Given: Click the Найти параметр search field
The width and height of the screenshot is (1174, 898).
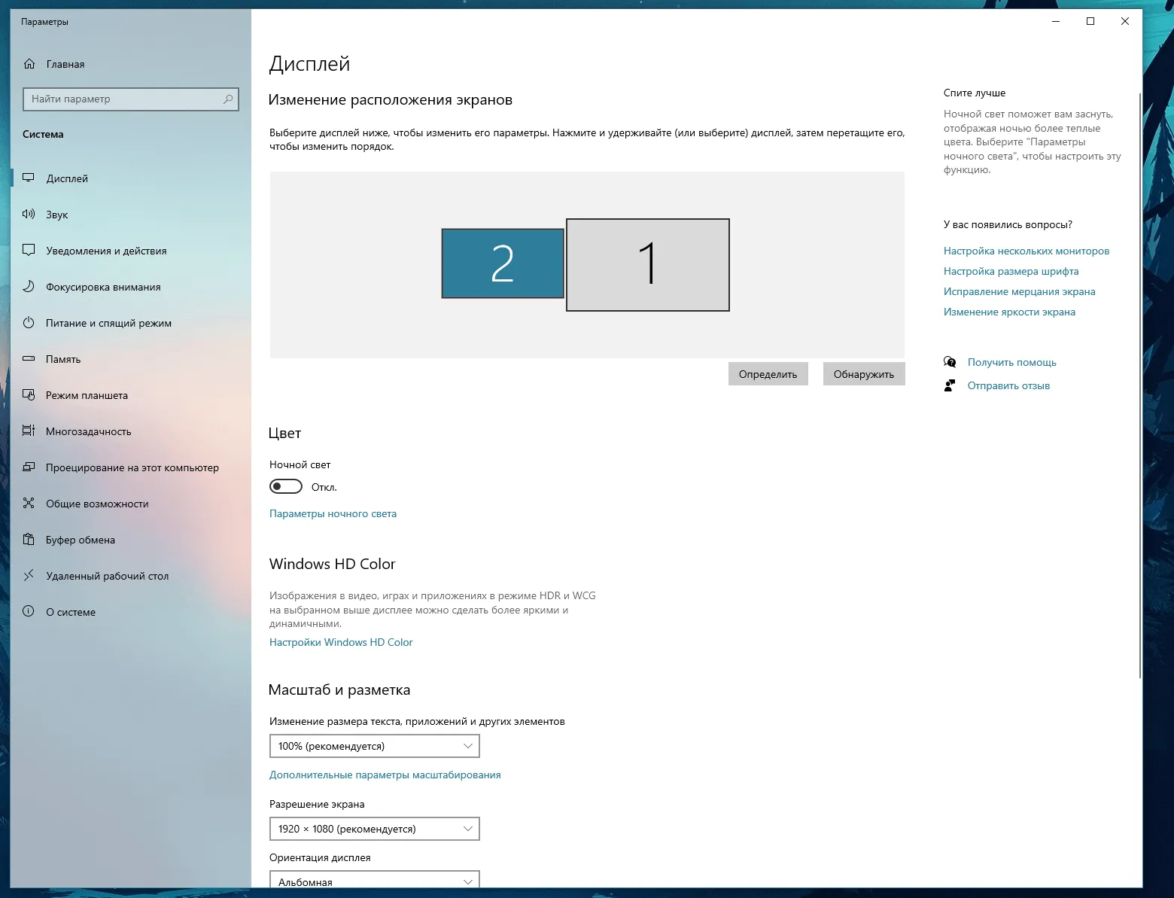Looking at the screenshot, I should tap(131, 99).
